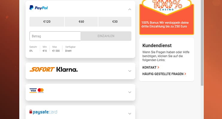
Task: Expand the paysafecard payment option
Action: click(x=130, y=114)
